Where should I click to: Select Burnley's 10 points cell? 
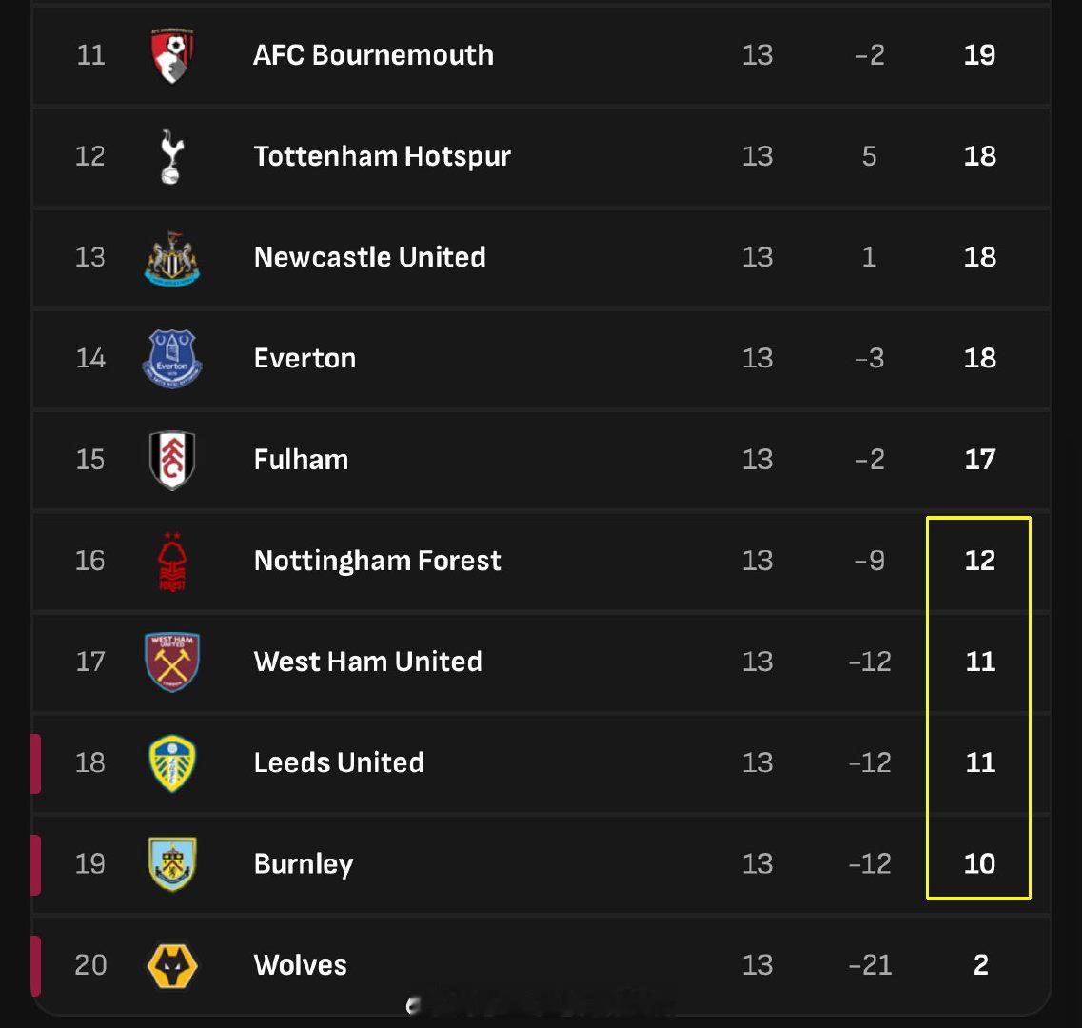click(979, 864)
